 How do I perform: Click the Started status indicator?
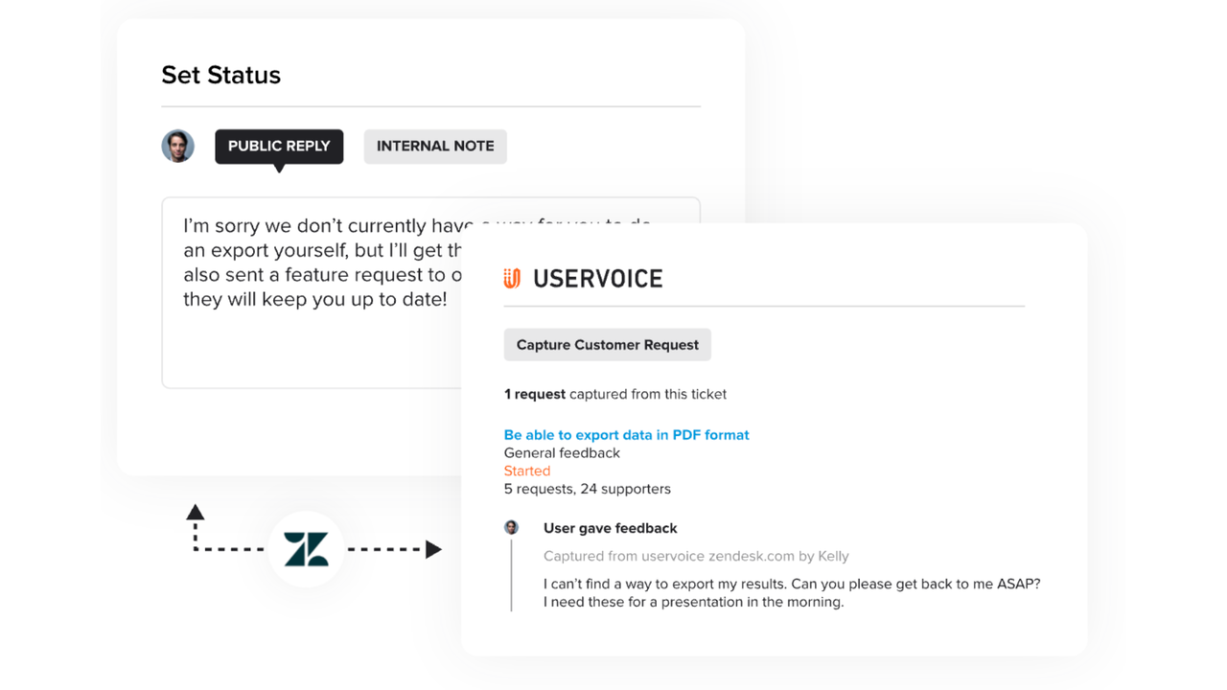tap(527, 471)
